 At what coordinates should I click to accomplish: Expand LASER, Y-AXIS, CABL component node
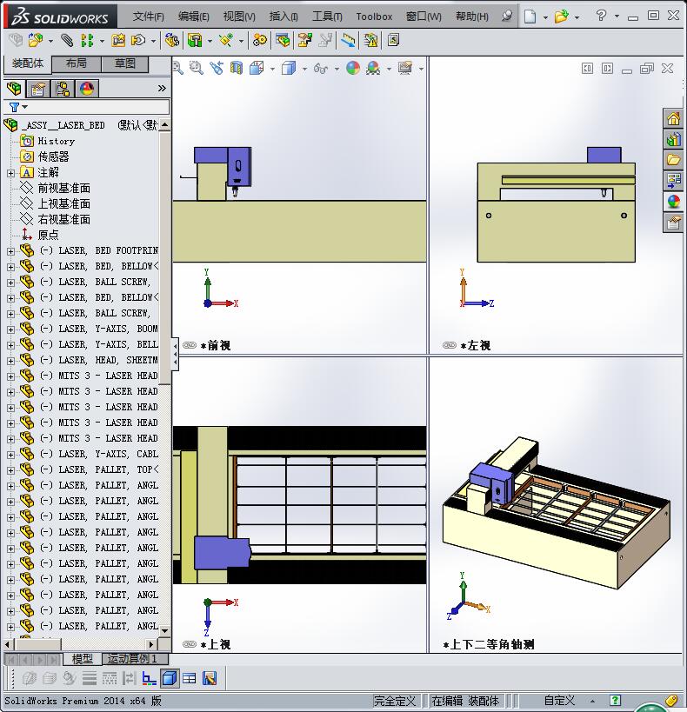point(10,455)
